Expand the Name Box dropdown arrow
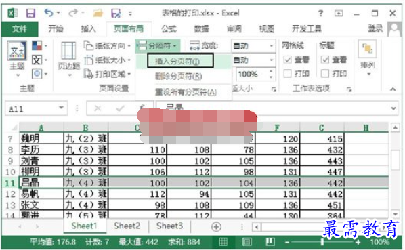 61,108
